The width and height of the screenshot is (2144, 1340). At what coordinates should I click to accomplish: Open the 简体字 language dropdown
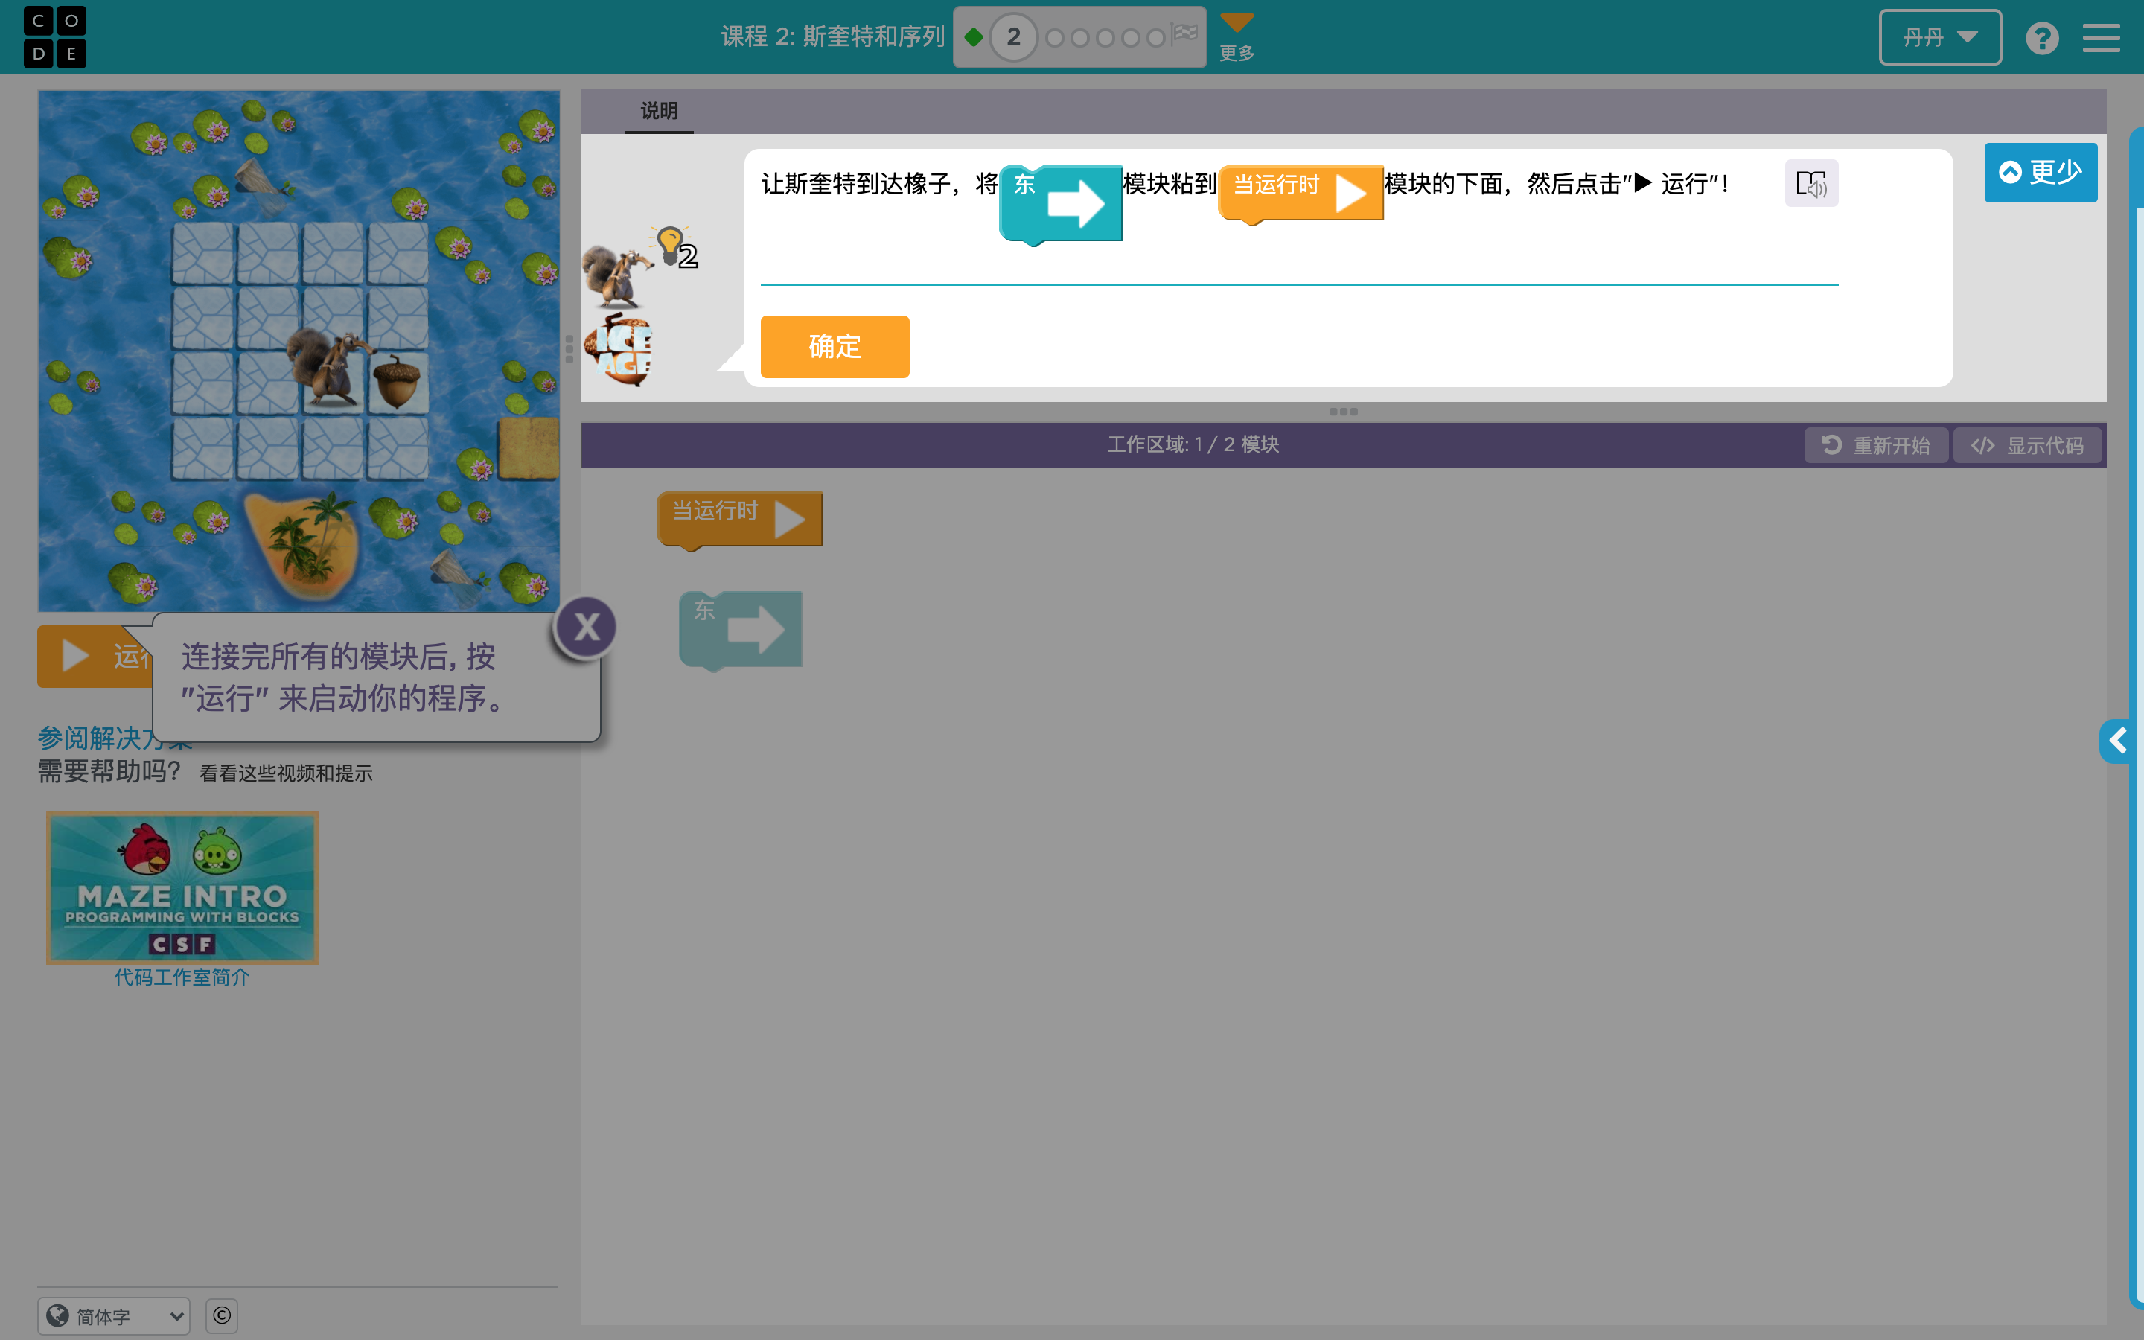[115, 1316]
